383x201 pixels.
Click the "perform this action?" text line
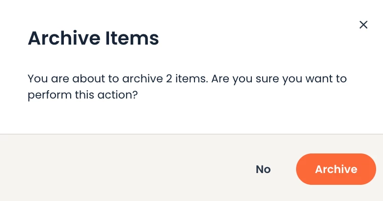[82, 95]
